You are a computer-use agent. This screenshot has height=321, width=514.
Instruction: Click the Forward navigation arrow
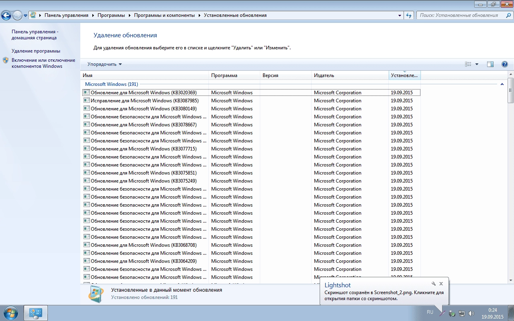17,15
